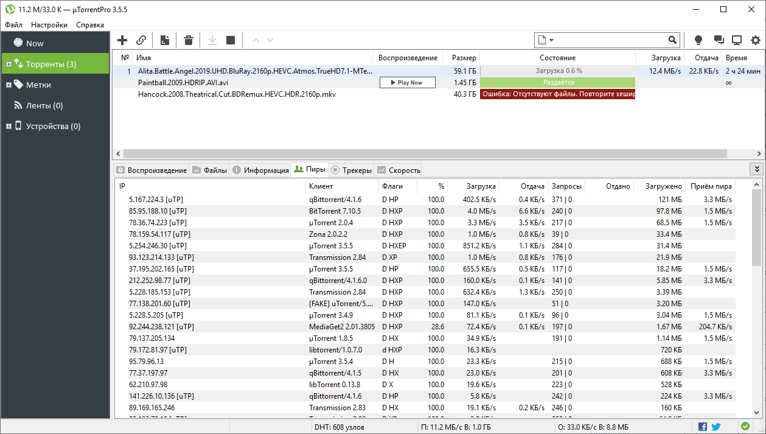Remove torrent with the trash icon
This screenshot has width=766, height=434.
click(189, 40)
